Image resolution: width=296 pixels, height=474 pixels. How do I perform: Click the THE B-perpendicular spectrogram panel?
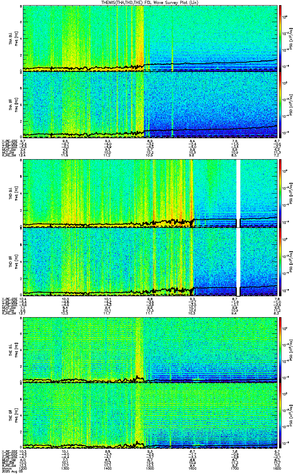(x=150, y=350)
